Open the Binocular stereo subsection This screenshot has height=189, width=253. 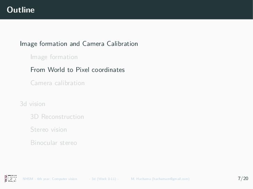54,143
